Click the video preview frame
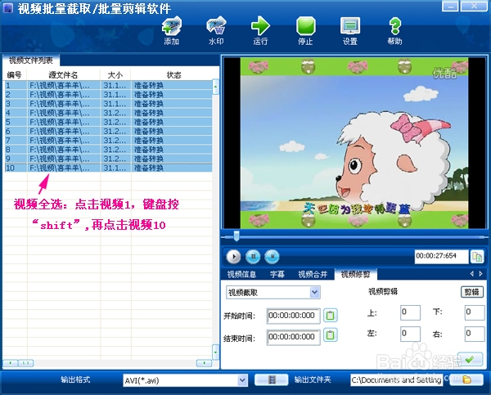 tap(354, 143)
